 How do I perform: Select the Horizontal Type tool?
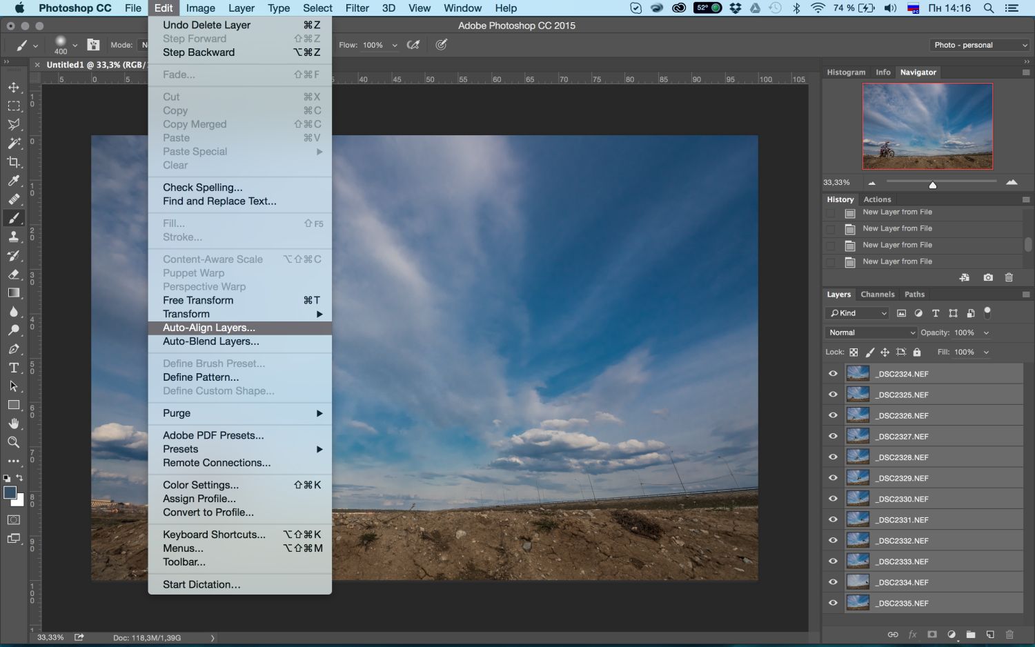click(13, 368)
